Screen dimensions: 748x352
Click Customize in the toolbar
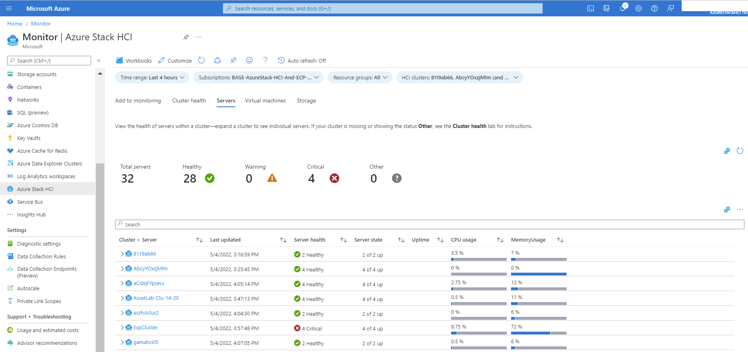[175, 61]
